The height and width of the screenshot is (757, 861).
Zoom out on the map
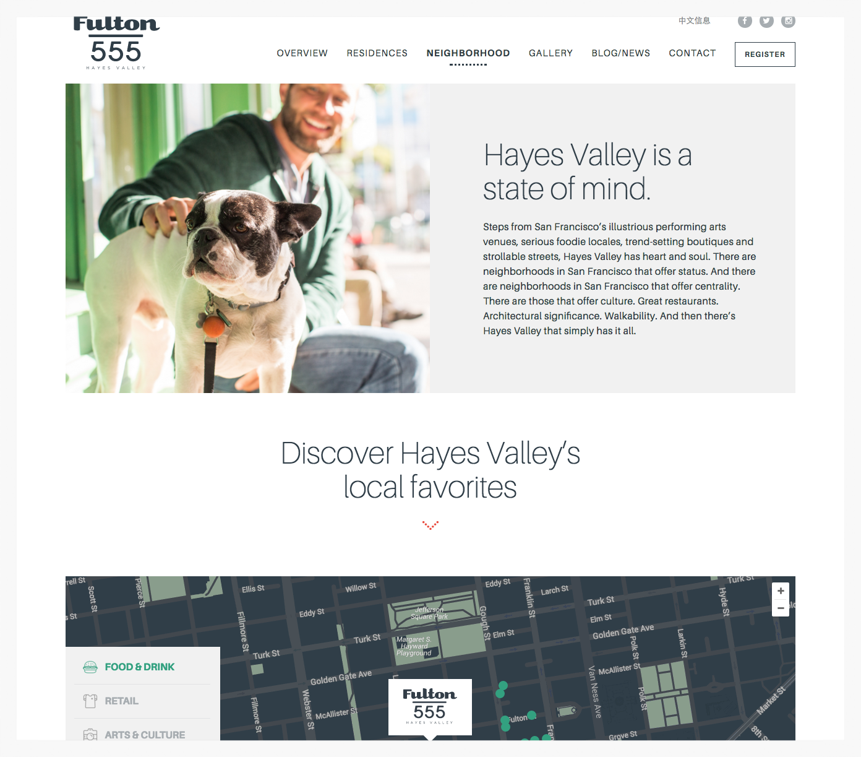click(x=781, y=608)
